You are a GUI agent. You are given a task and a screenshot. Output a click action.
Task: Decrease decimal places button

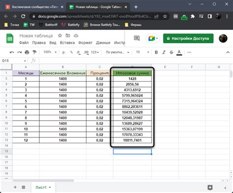tap(79, 52)
